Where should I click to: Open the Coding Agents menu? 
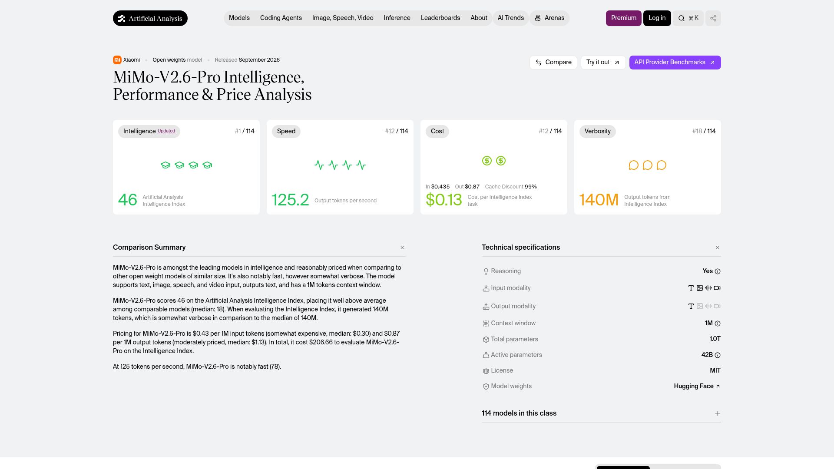(281, 18)
